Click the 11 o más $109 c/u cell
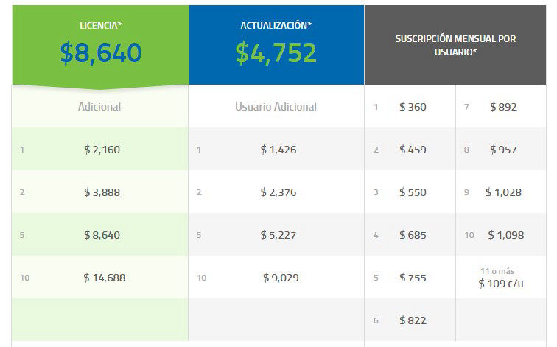The image size is (557, 347). [500, 278]
